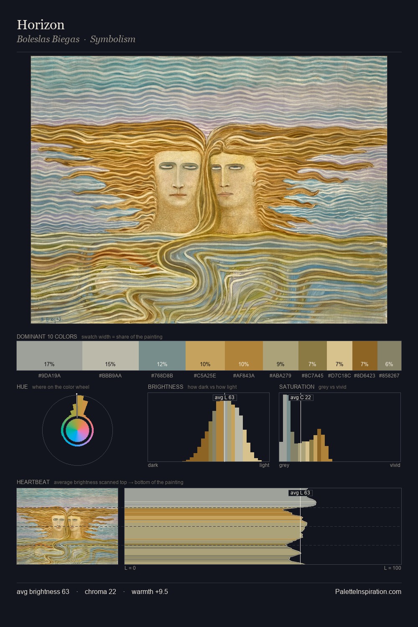Screen dimensions: 418x627
Task: Click the hue color wheel
Action: tap(77, 430)
